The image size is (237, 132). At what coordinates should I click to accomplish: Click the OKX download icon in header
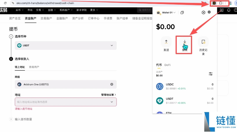222,10
